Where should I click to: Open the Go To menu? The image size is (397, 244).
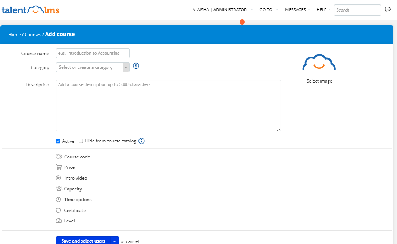266,10
